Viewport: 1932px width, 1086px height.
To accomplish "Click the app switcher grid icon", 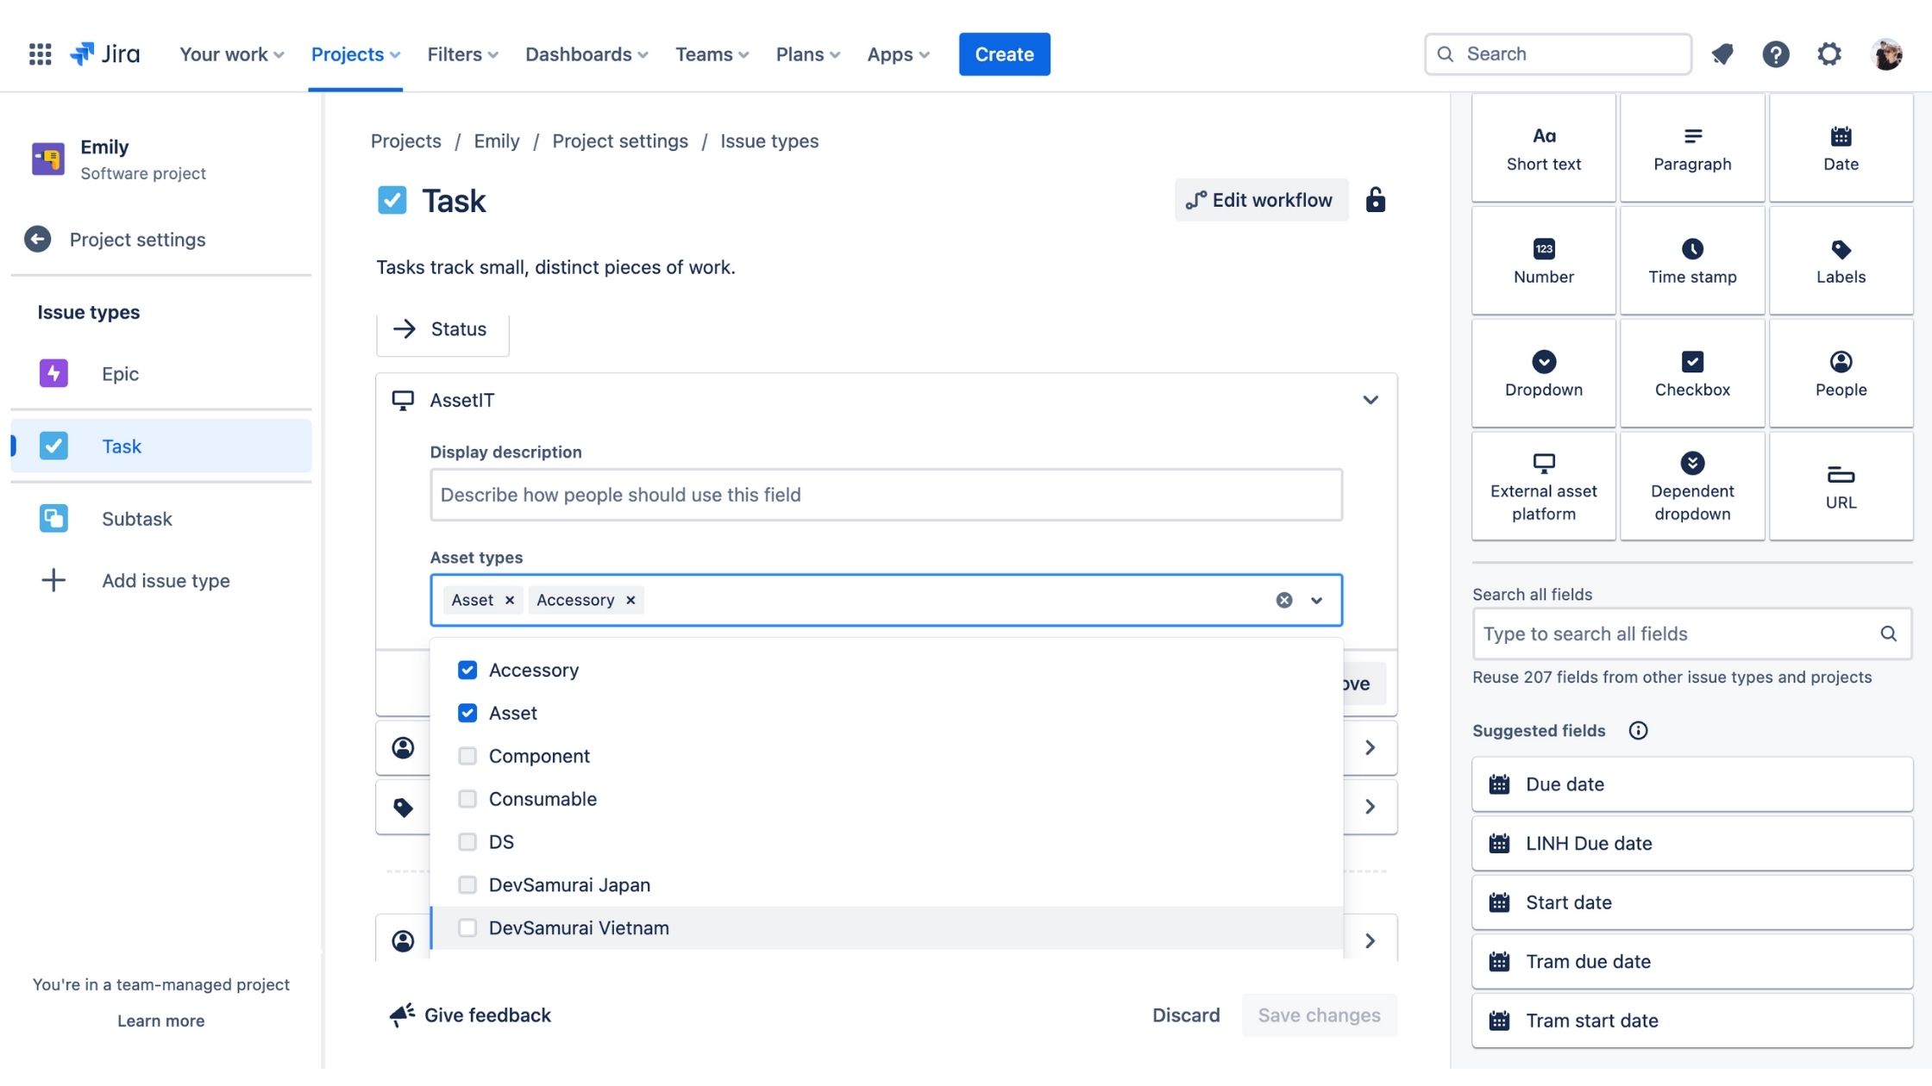I will point(40,54).
